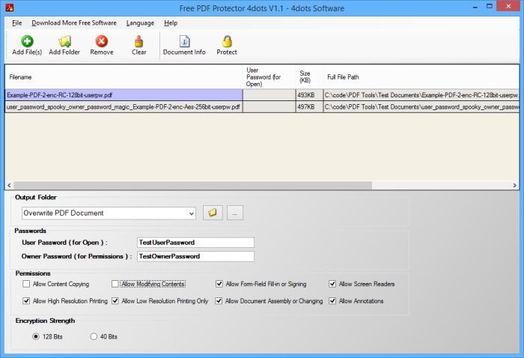Click the Size (KB) column header
Image resolution: width=524 pixels, height=358 pixels.
[309, 77]
